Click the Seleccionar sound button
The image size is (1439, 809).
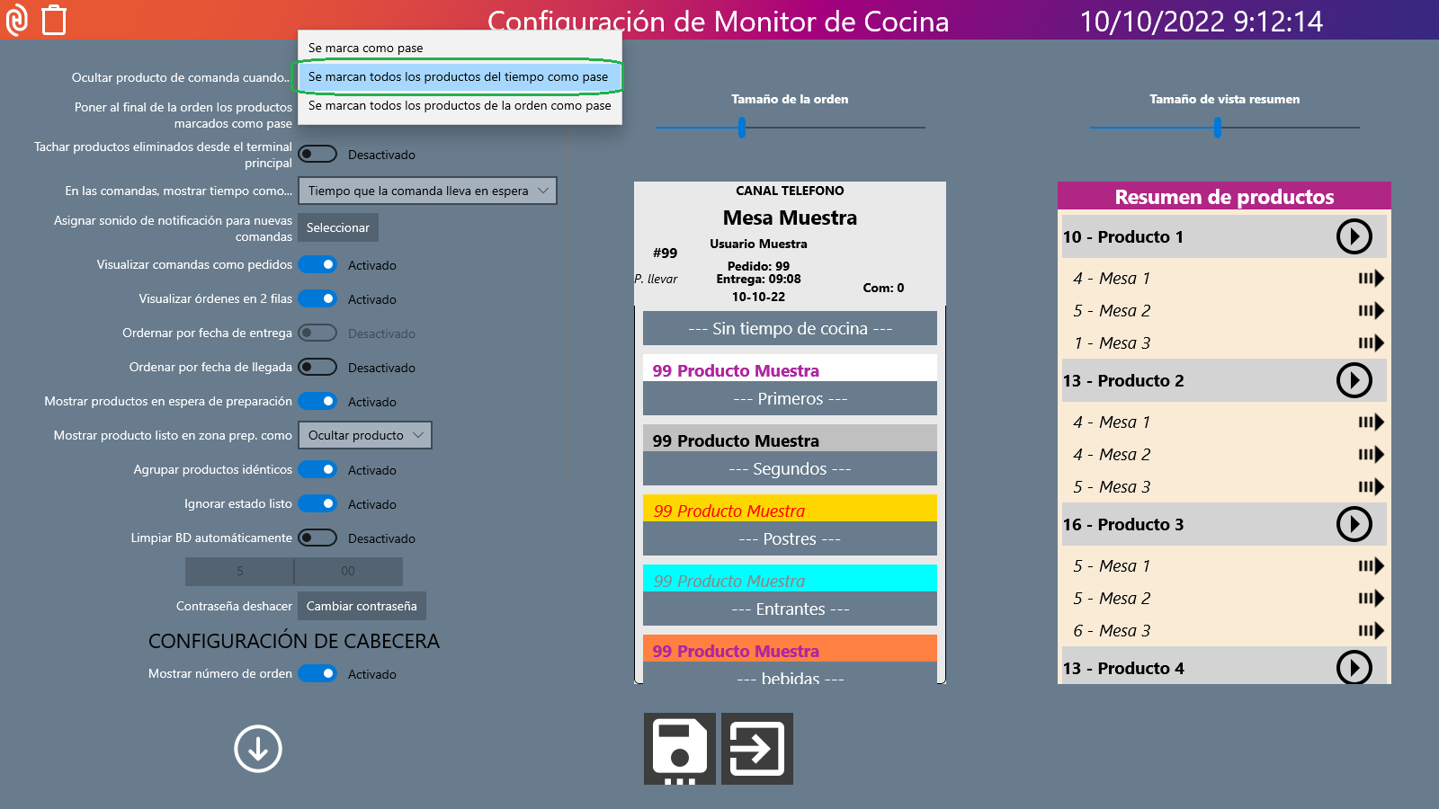(338, 228)
